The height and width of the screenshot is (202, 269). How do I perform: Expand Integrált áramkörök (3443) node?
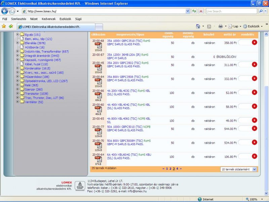(x=17, y=56)
